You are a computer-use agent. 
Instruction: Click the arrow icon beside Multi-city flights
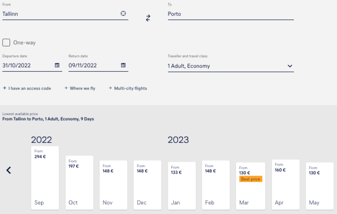click(x=110, y=88)
